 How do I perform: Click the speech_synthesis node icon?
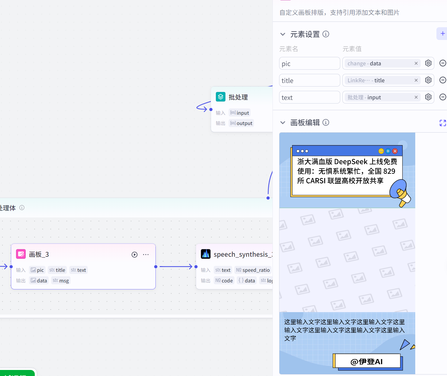pyautogui.click(x=206, y=254)
